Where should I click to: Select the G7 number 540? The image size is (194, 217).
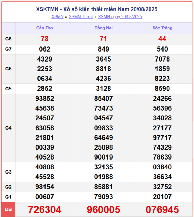pos(162,49)
